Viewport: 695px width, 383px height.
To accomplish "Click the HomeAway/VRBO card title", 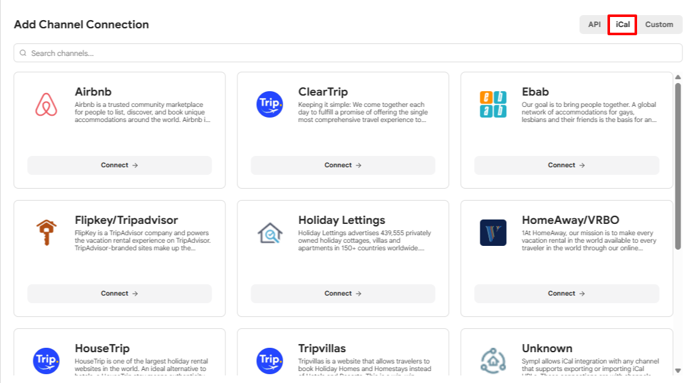I will click(570, 220).
